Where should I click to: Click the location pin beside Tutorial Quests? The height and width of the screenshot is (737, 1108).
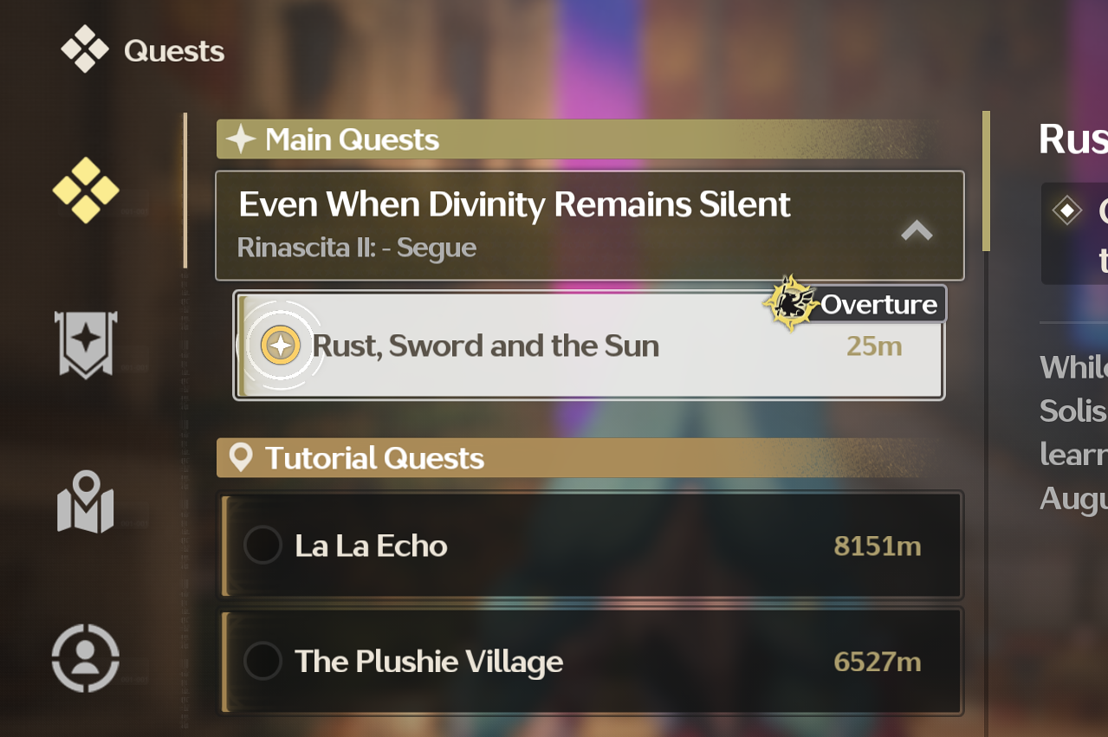point(240,457)
